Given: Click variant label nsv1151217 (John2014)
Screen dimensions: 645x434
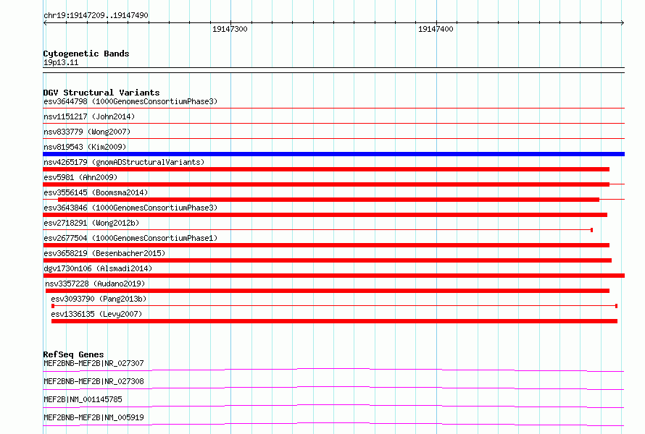Looking at the screenshot, I should 89,116.
